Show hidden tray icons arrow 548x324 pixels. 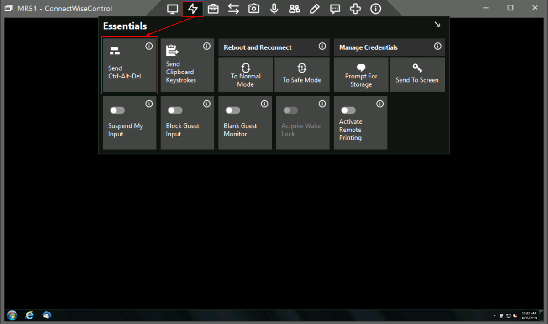495,316
